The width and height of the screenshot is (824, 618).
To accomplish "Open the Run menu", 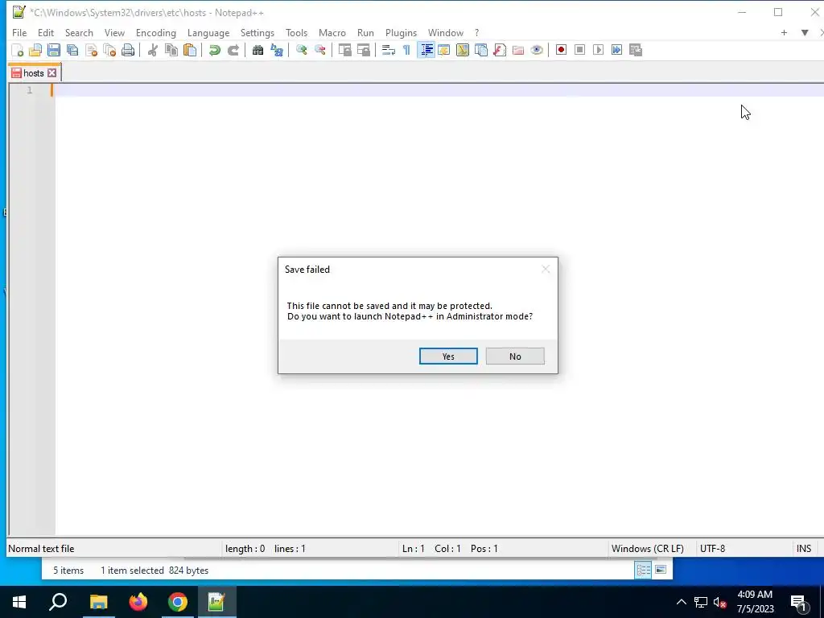I will pyautogui.click(x=365, y=32).
